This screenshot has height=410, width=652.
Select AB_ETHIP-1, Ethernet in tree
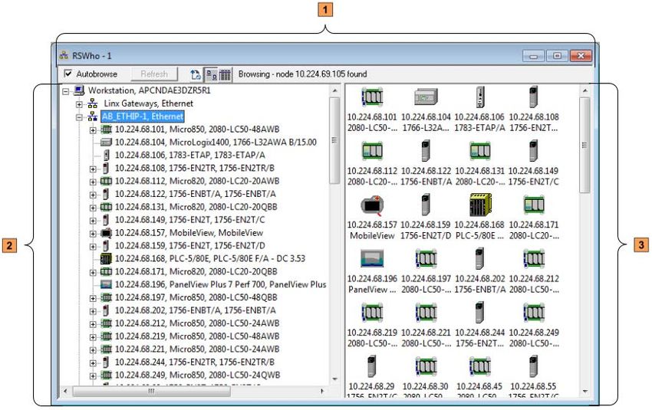click(143, 116)
